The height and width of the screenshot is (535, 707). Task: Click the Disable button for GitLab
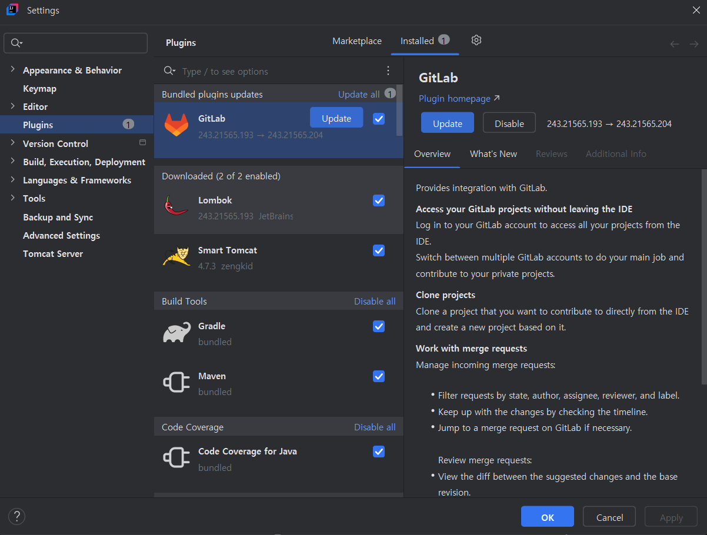509,123
